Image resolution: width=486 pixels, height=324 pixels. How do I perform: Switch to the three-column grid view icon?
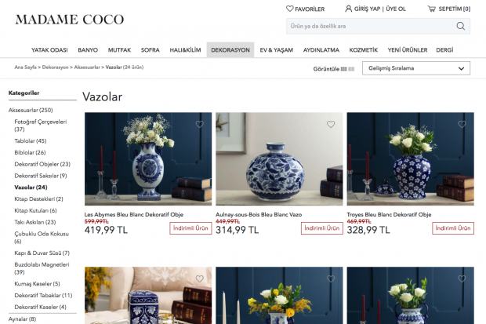click(343, 69)
